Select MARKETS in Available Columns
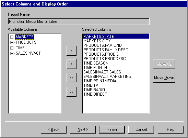This screenshot has height=138, width=188. [x=25, y=37]
